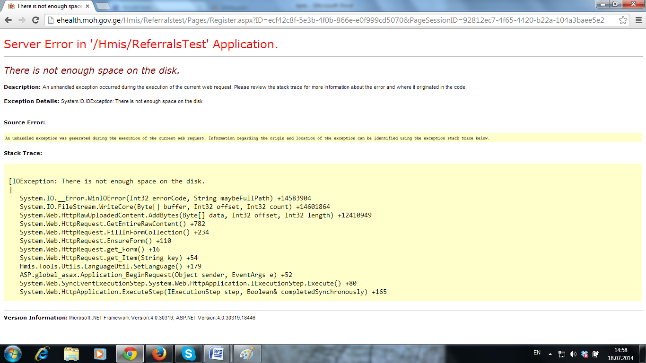Reload the error page
This screenshot has height=363, width=646.
pyautogui.click(x=35, y=20)
